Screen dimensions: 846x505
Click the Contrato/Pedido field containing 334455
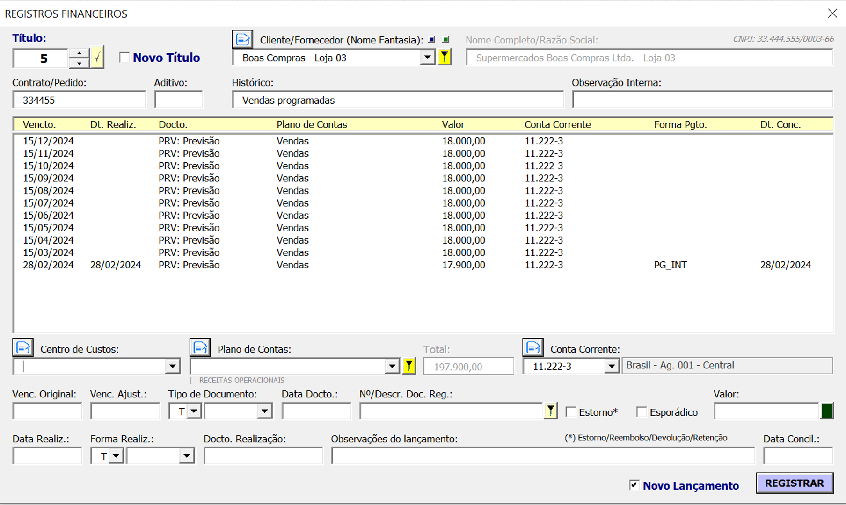[x=79, y=100]
